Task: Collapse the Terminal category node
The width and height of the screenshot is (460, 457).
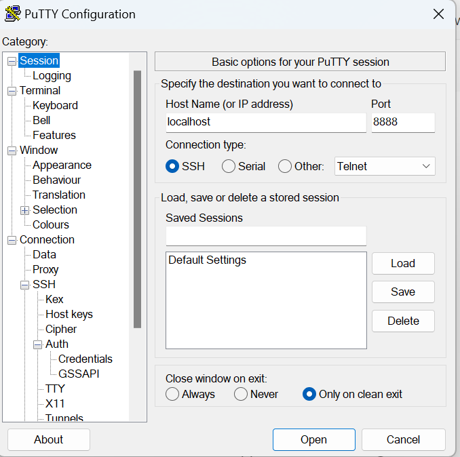Action: tap(12, 91)
